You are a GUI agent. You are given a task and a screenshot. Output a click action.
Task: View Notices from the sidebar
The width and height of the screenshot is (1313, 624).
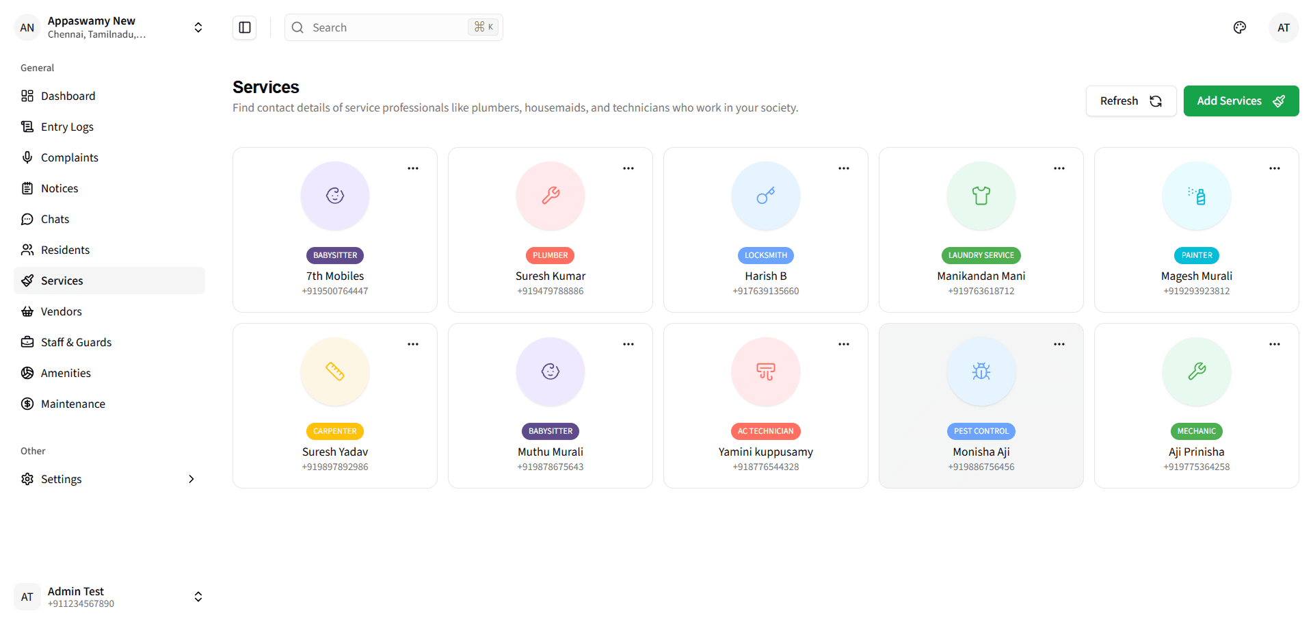pyautogui.click(x=59, y=188)
